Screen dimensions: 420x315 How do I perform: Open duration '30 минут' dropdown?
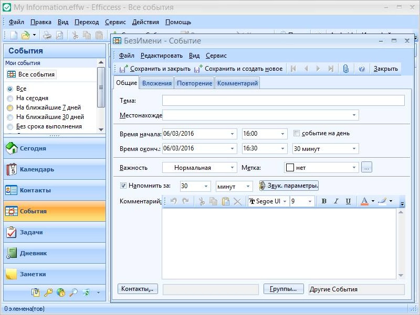(x=354, y=148)
